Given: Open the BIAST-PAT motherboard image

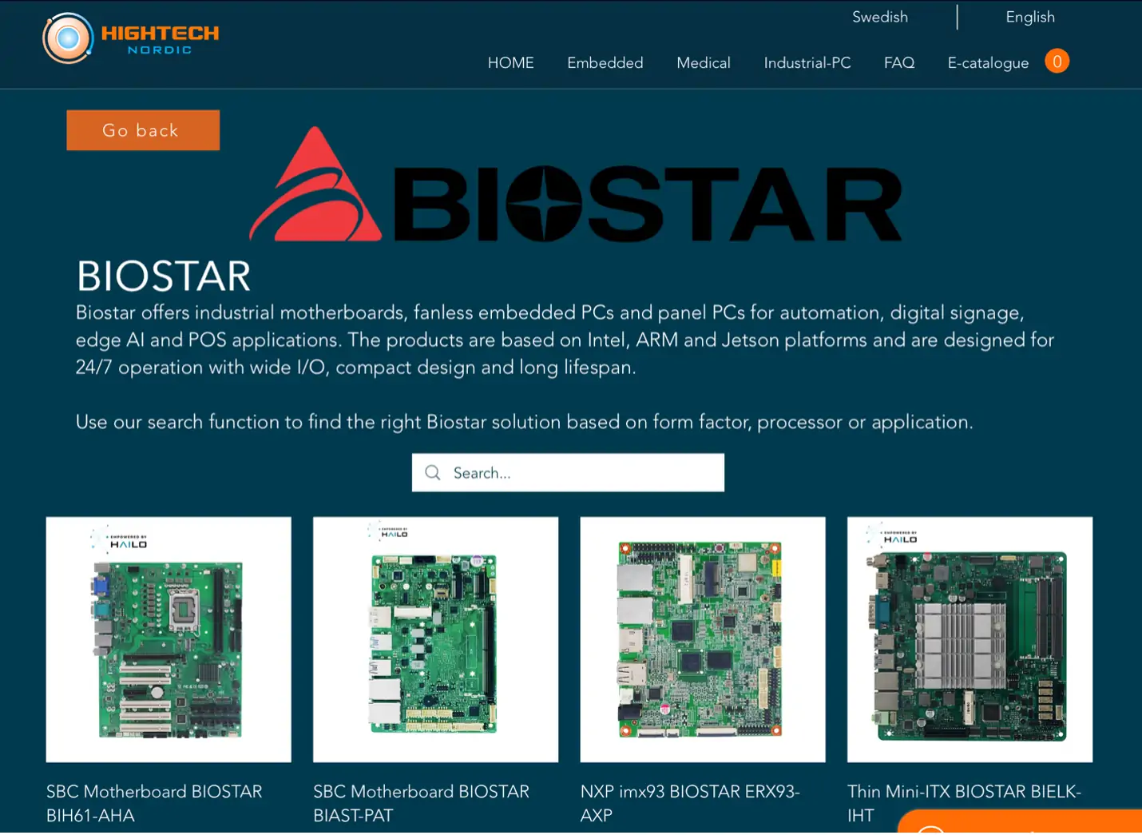Looking at the screenshot, I should point(435,639).
